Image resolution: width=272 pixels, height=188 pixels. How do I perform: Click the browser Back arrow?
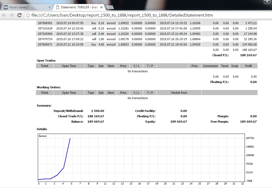[x=4, y=15]
